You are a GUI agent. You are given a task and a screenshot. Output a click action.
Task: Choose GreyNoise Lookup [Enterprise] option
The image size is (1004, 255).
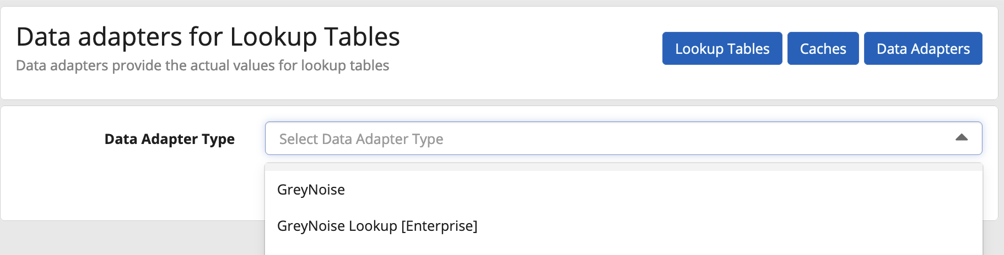pyautogui.click(x=377, y=226)
